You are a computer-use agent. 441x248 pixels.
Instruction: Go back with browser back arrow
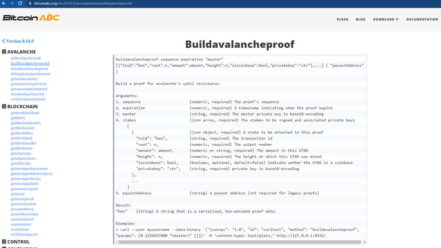(4, 3)
